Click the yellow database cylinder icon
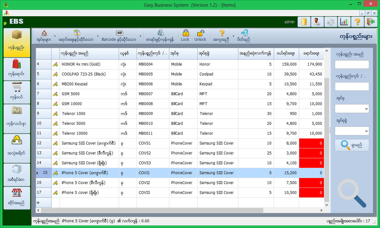380x228 pixels. (x=304, y=22)
